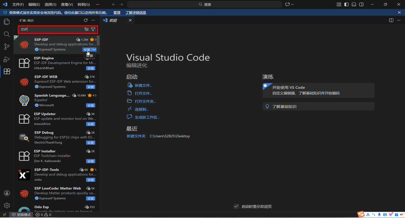Screen dimensions: 405x218
Task: Open the title bar overflow menu (…)
Action: click(97, 4)
